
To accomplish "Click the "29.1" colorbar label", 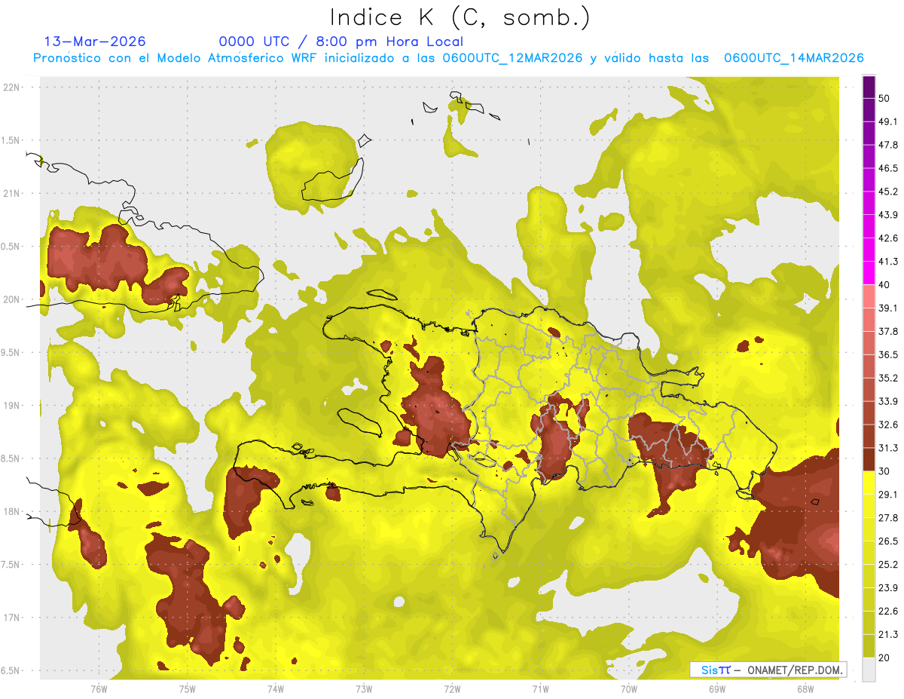I will [888, 495].
